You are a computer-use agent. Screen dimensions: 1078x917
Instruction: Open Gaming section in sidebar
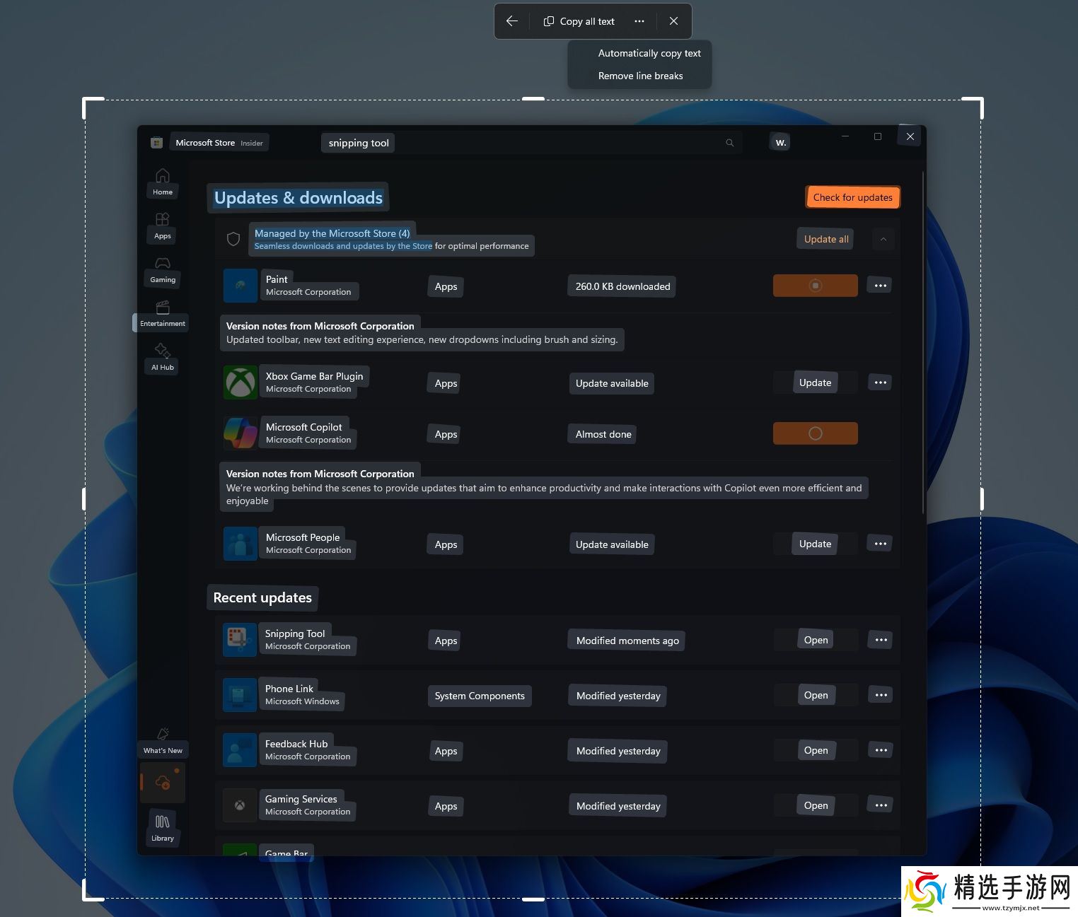click(163, 269)
